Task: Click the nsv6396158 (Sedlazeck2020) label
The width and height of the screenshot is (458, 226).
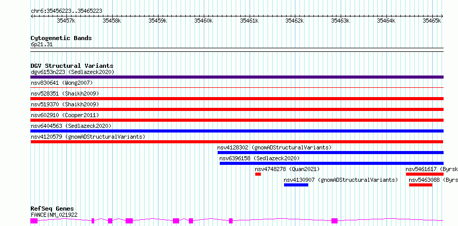Action: pos(260,158)
